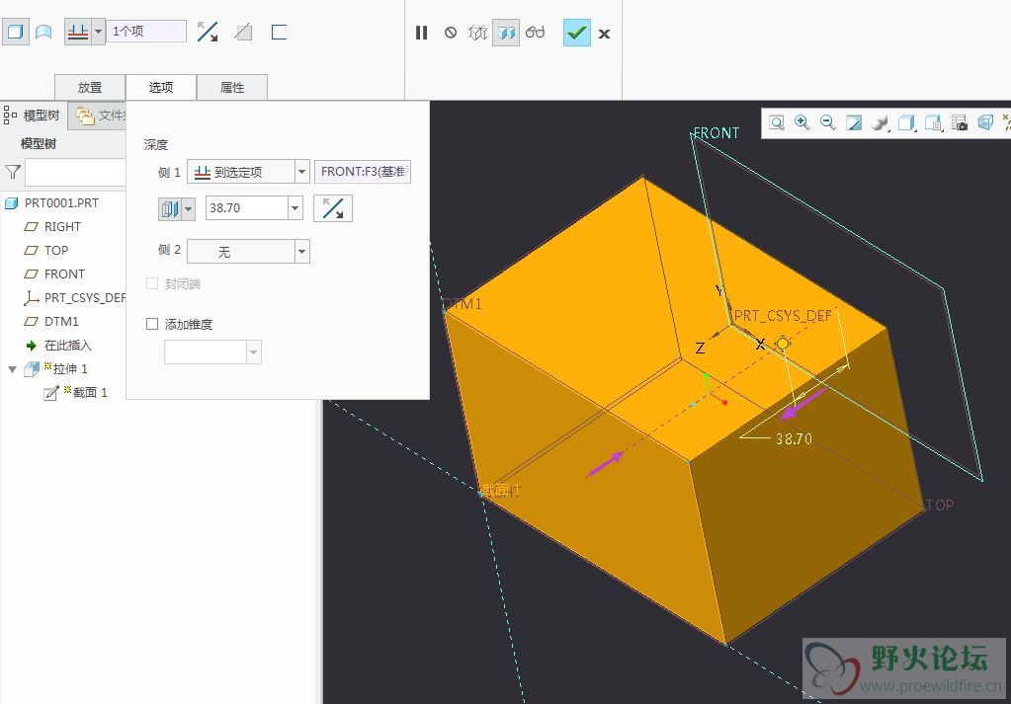Click the remove material icon
This screenshot has width=1011, height=704.
pos(243,32)
